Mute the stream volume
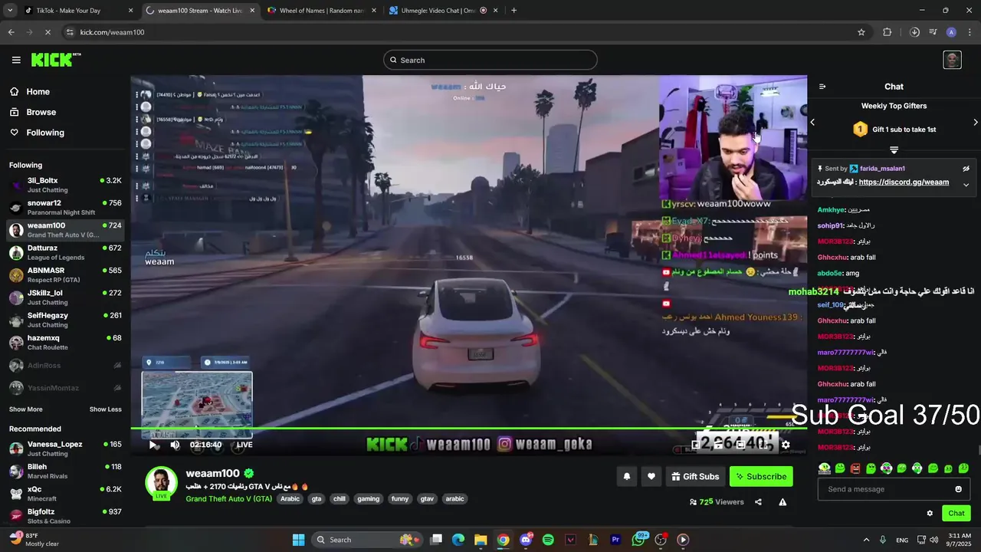 coord(175,445)
